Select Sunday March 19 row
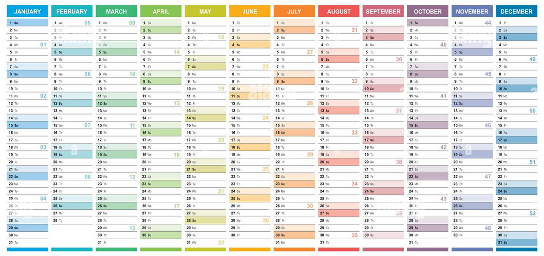This screenshot has height=256, width=544. point(116,154)
